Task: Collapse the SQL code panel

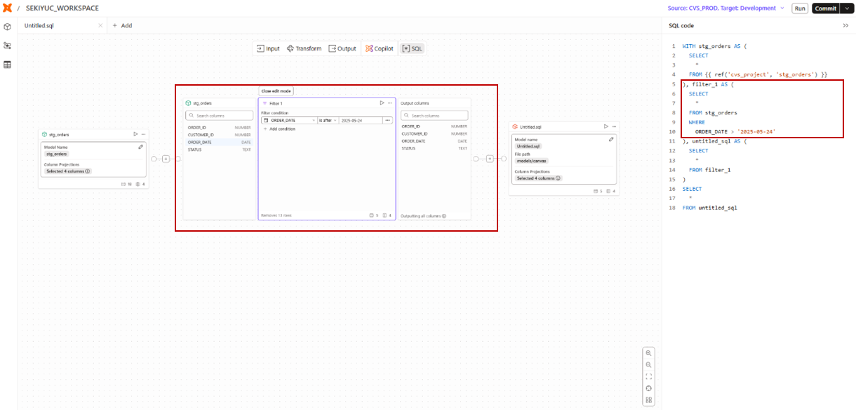Action: pyautogui.click(x=845, y=25)
